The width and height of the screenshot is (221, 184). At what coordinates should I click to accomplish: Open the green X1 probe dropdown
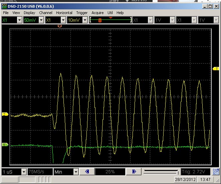pos(19,20)
